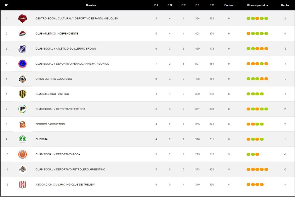Open the Ferrocarril Patagonico team badge
This screenshot has width=296, height=200.
click(x=22, y=64)
